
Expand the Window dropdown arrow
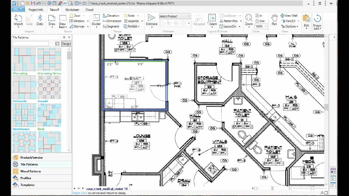tap(88, 21)
